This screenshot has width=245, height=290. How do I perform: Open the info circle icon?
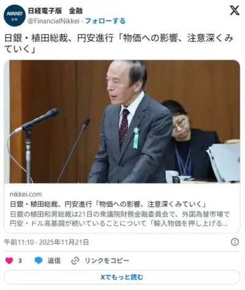click(235, 242)
